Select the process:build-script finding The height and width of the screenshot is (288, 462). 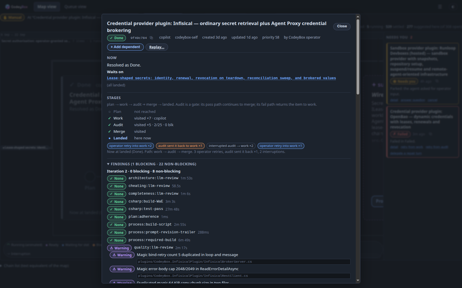150,225
